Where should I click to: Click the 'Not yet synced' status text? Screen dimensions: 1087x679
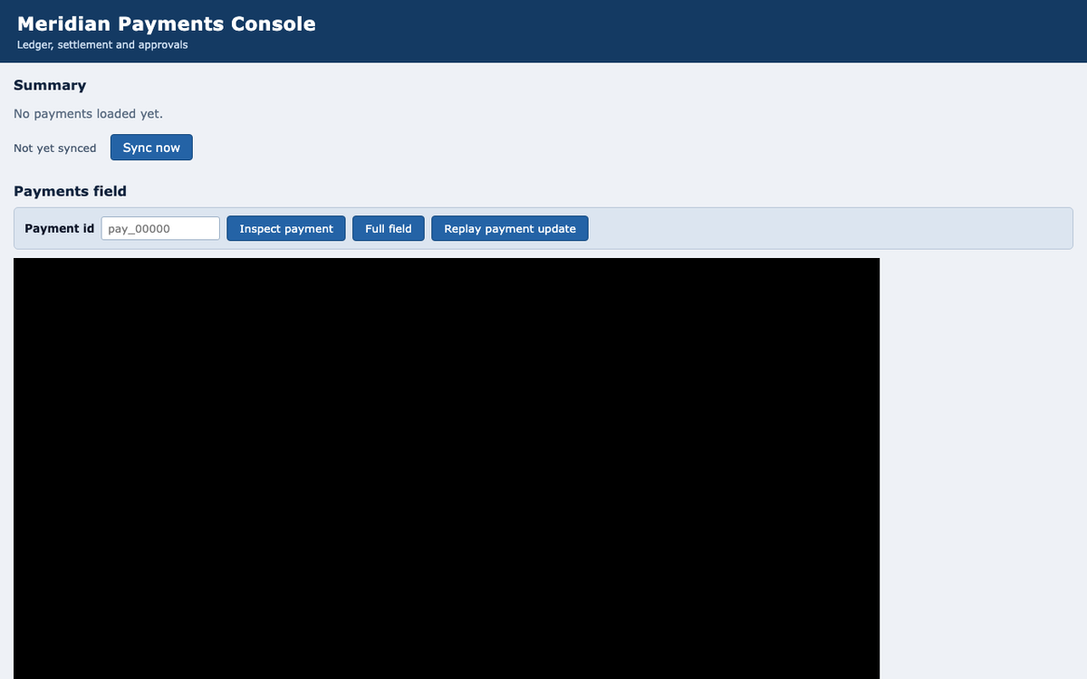(55, 148)
